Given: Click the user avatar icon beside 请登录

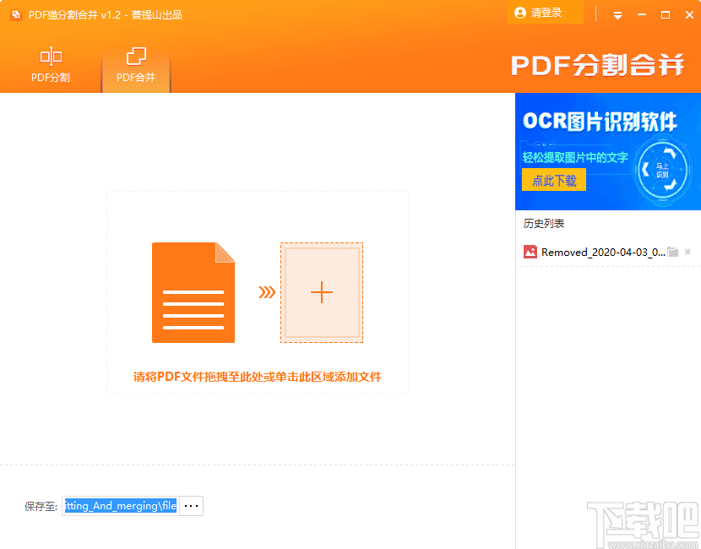Looking at the screenshot, I should [519, 14].
